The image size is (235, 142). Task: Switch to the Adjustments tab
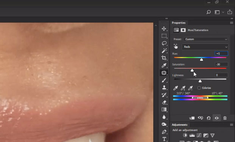pos(179,125)
